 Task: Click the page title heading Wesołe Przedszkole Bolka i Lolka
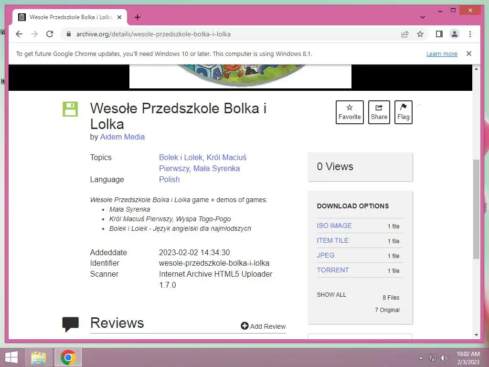pos(179,116)
